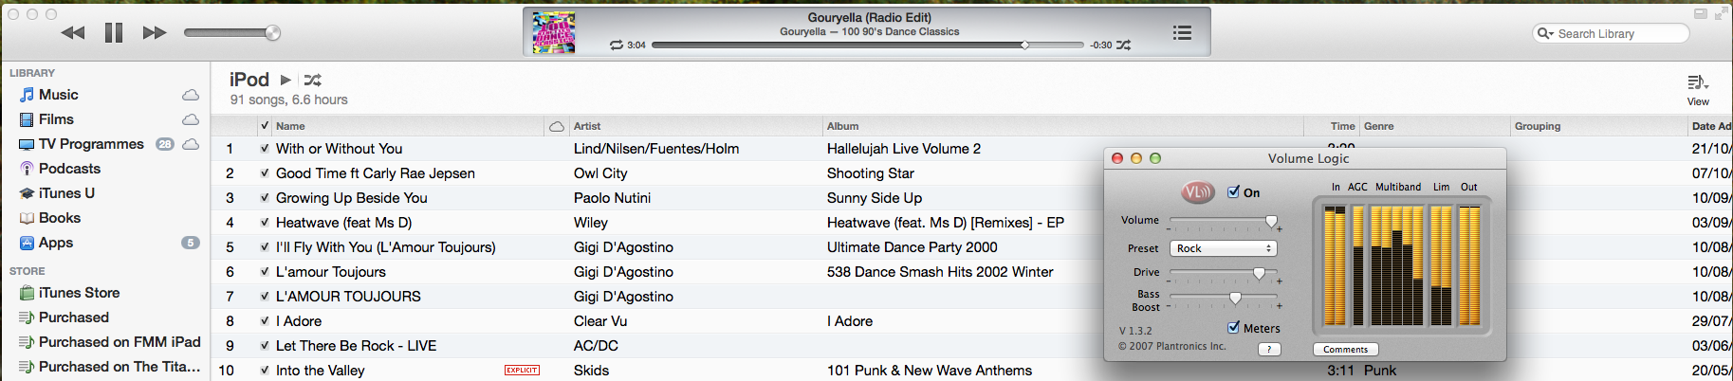The image size is (1733, 381).
Task: Click the help question mark button
Action: click(x=1269, y=350)
